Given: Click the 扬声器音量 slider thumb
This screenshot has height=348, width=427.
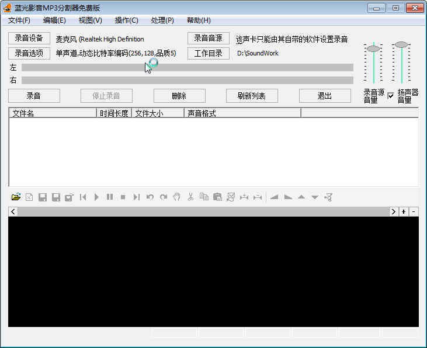Looking at the screenshot, I should (401, 44).
